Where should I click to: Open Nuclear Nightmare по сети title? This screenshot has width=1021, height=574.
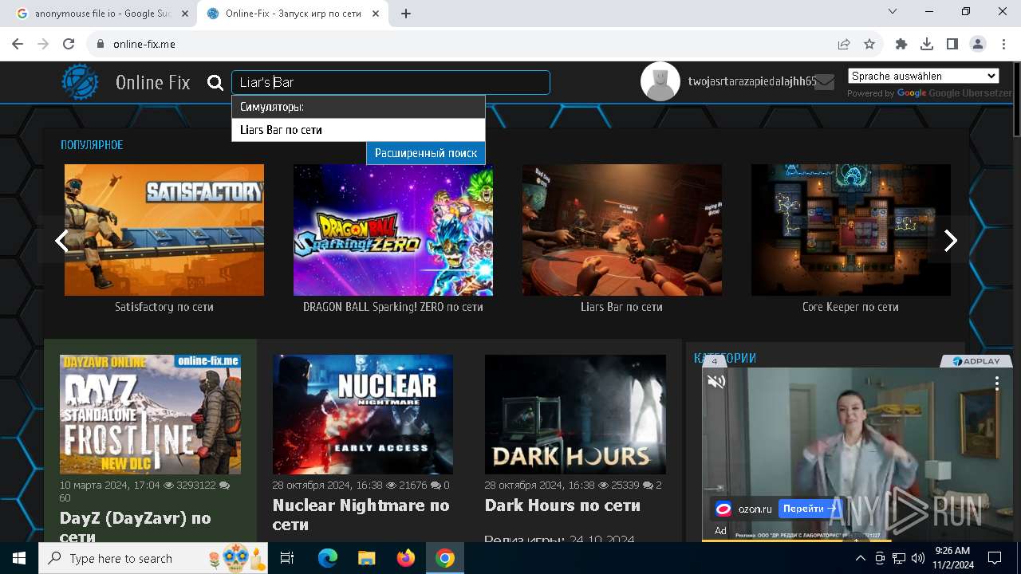361,515
